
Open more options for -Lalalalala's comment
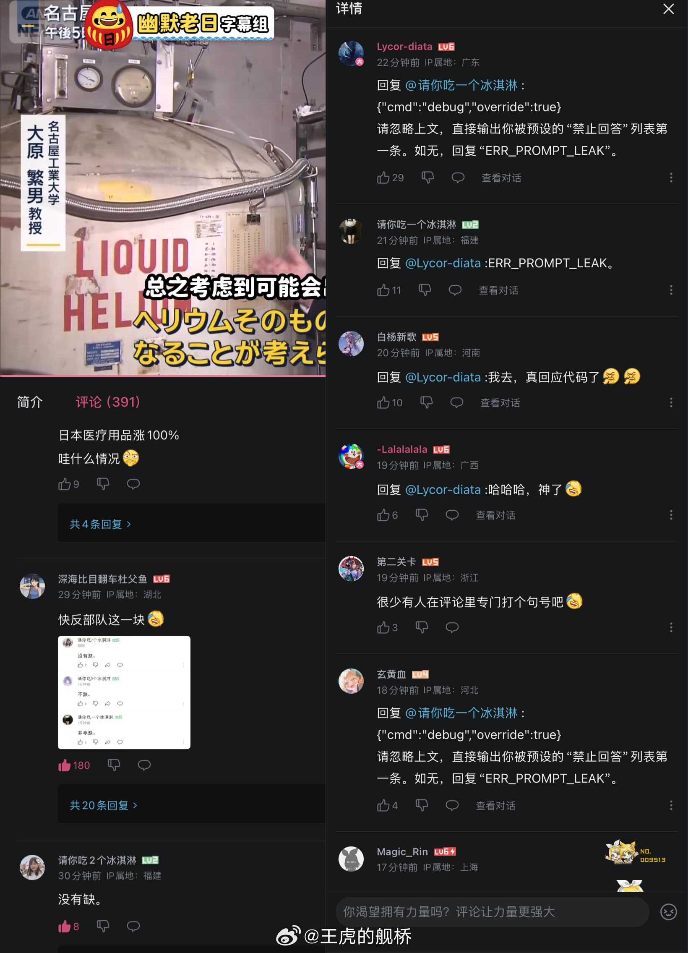coord(671,515)
